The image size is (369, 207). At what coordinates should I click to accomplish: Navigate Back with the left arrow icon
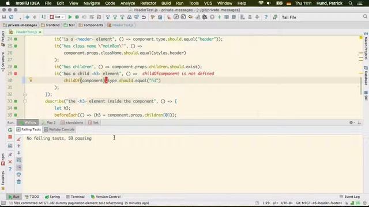pos(27,17)
